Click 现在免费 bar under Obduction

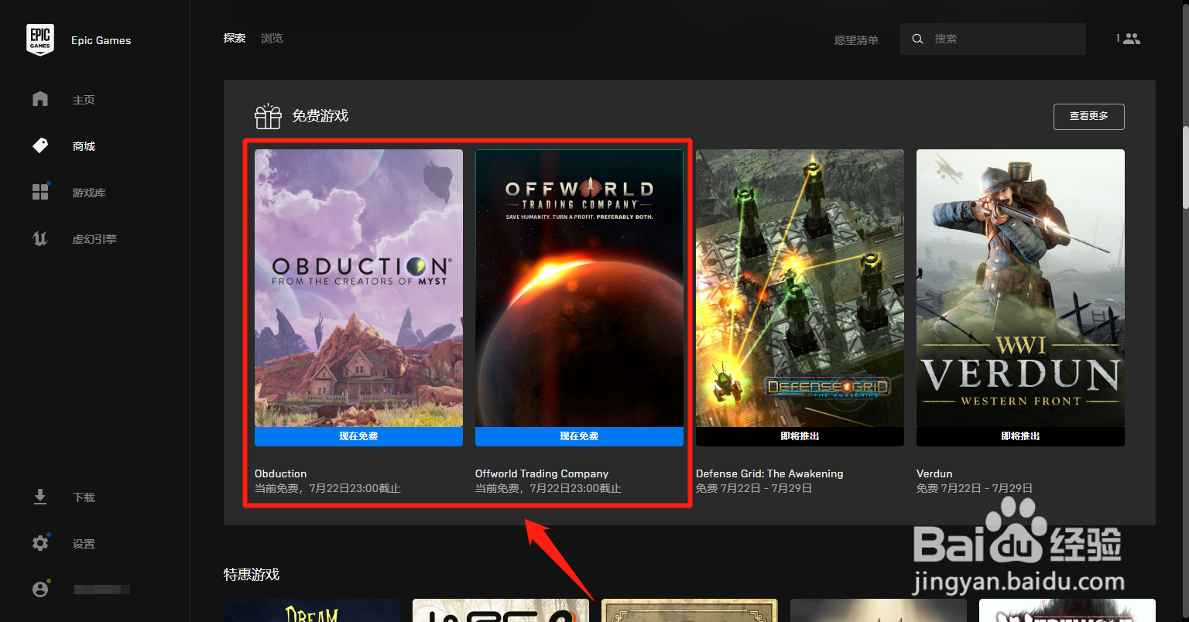pyautogui.click(x=358, y=436)
